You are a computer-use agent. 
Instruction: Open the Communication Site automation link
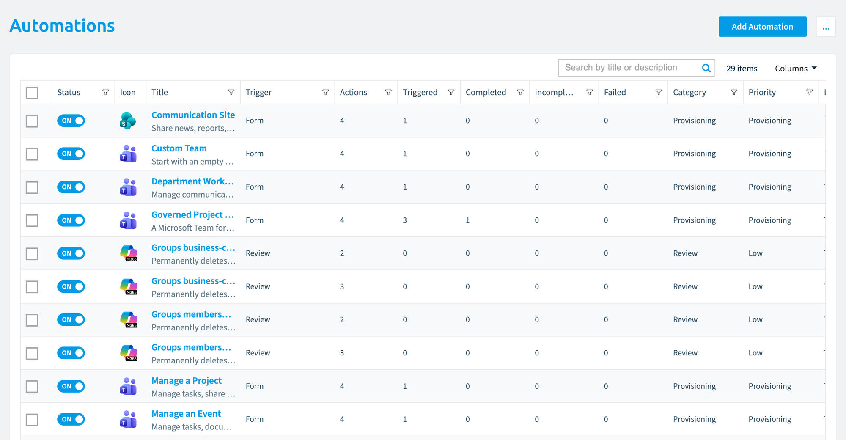click(193, 115)
